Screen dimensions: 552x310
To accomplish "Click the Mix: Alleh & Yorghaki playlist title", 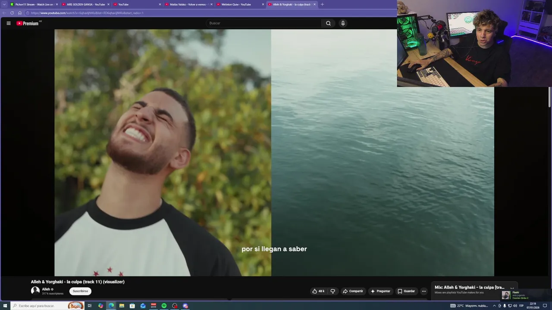I will [x=470, y=287].
